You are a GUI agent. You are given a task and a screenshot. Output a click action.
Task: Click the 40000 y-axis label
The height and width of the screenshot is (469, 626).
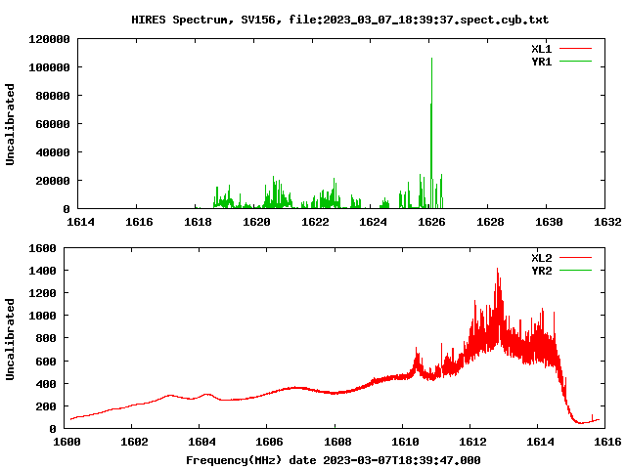coord(53,152)
